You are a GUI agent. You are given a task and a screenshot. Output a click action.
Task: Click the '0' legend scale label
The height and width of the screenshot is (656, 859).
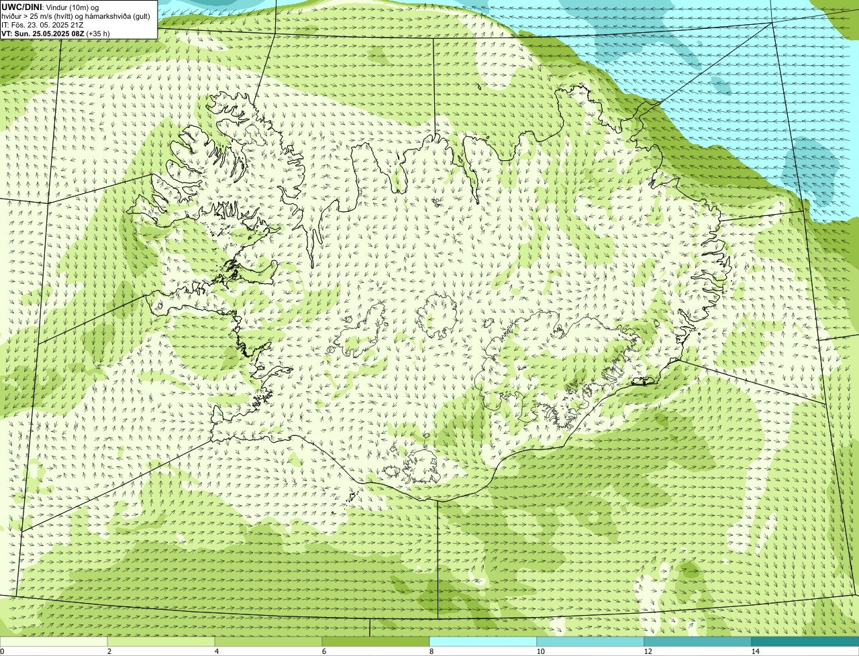[2, 651]
